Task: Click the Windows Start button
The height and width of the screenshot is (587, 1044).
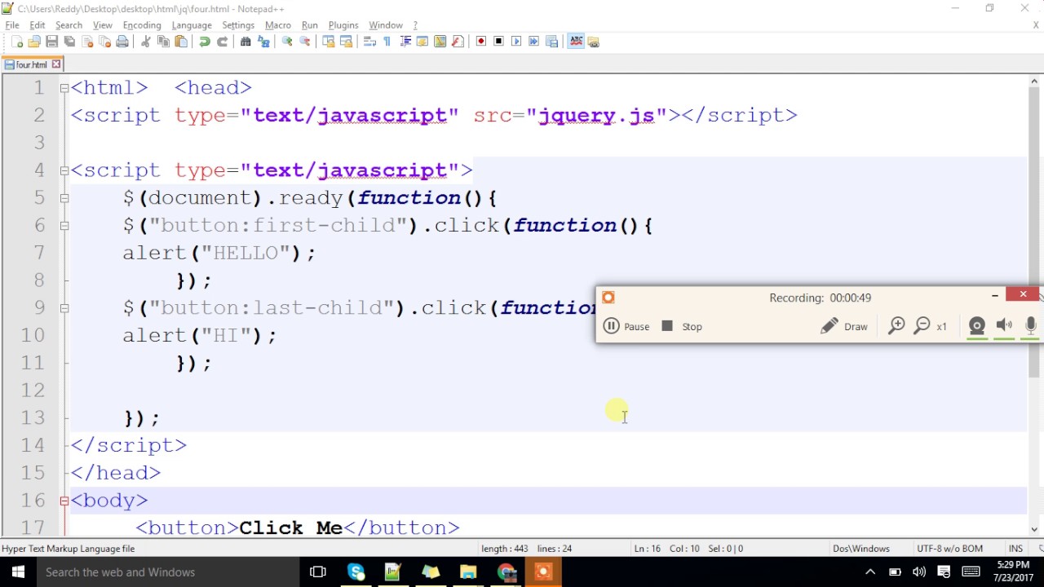Action: coord(16,572)
